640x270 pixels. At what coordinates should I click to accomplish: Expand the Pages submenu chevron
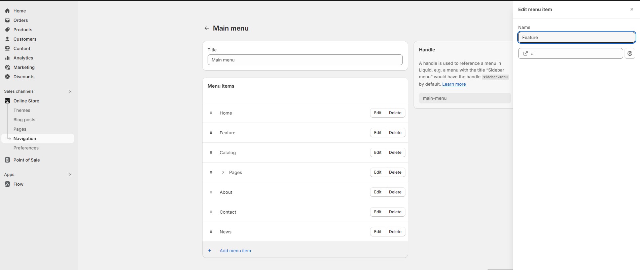[223, 172]
